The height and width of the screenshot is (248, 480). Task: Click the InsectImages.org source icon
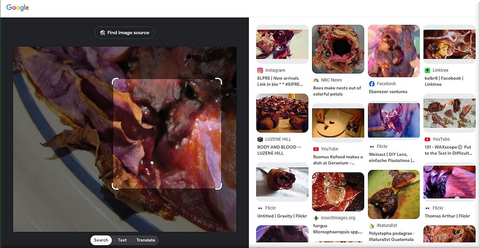(x=316, y=218)
